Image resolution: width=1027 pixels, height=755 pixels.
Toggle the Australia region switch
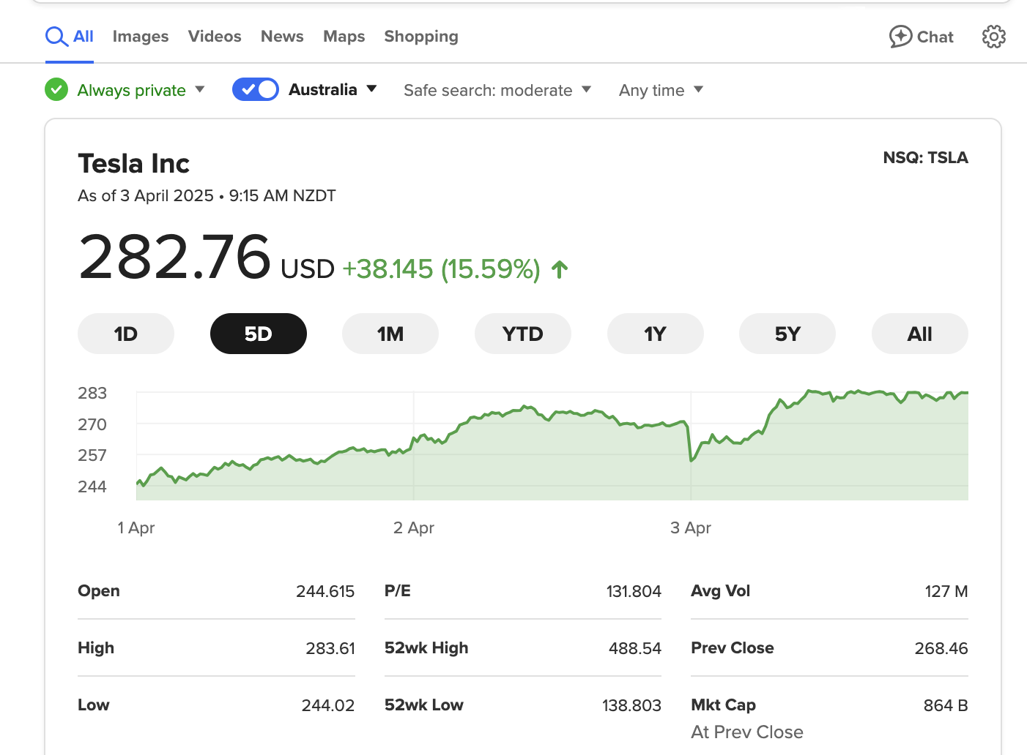(x=256, y=89)
